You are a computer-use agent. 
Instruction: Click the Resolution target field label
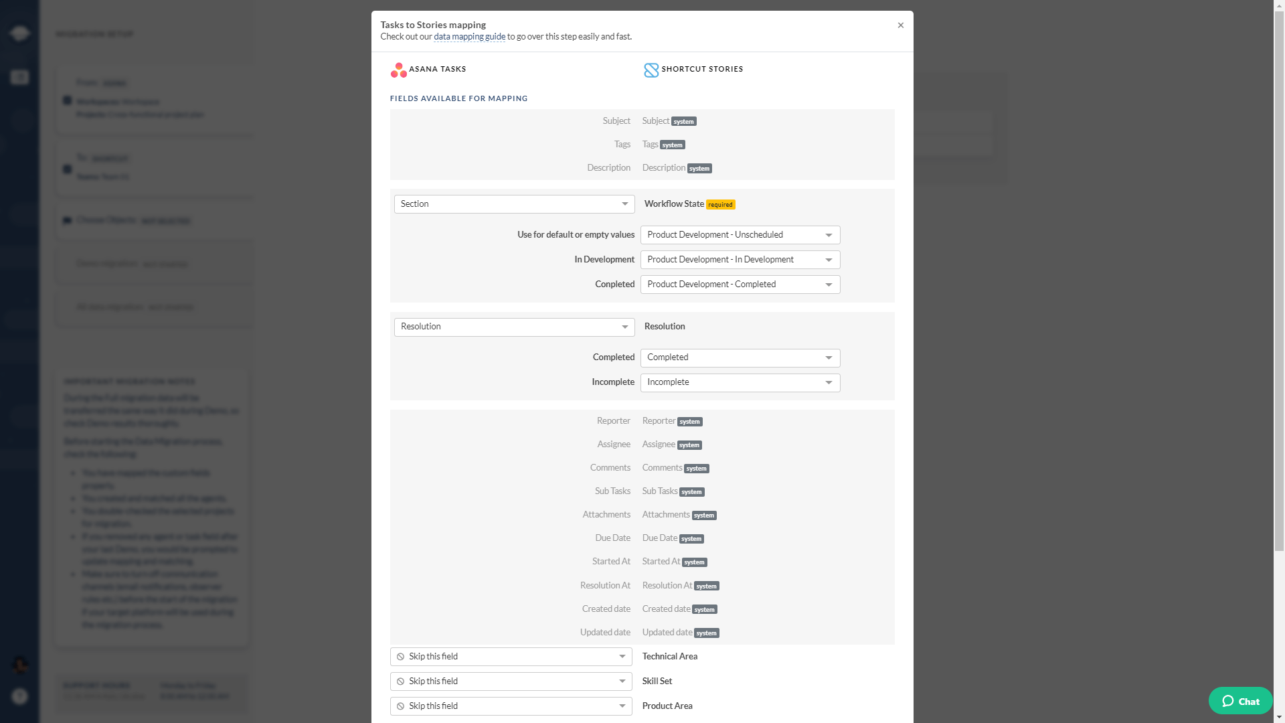click(665, 327)
